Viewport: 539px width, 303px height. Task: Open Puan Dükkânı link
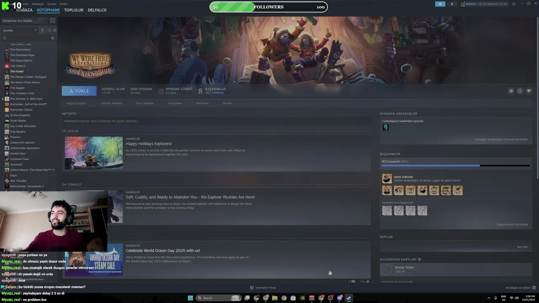(x=145, y=103)
